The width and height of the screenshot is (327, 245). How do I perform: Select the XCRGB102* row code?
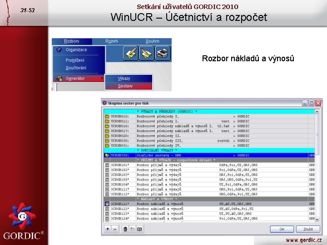point(120,170)
